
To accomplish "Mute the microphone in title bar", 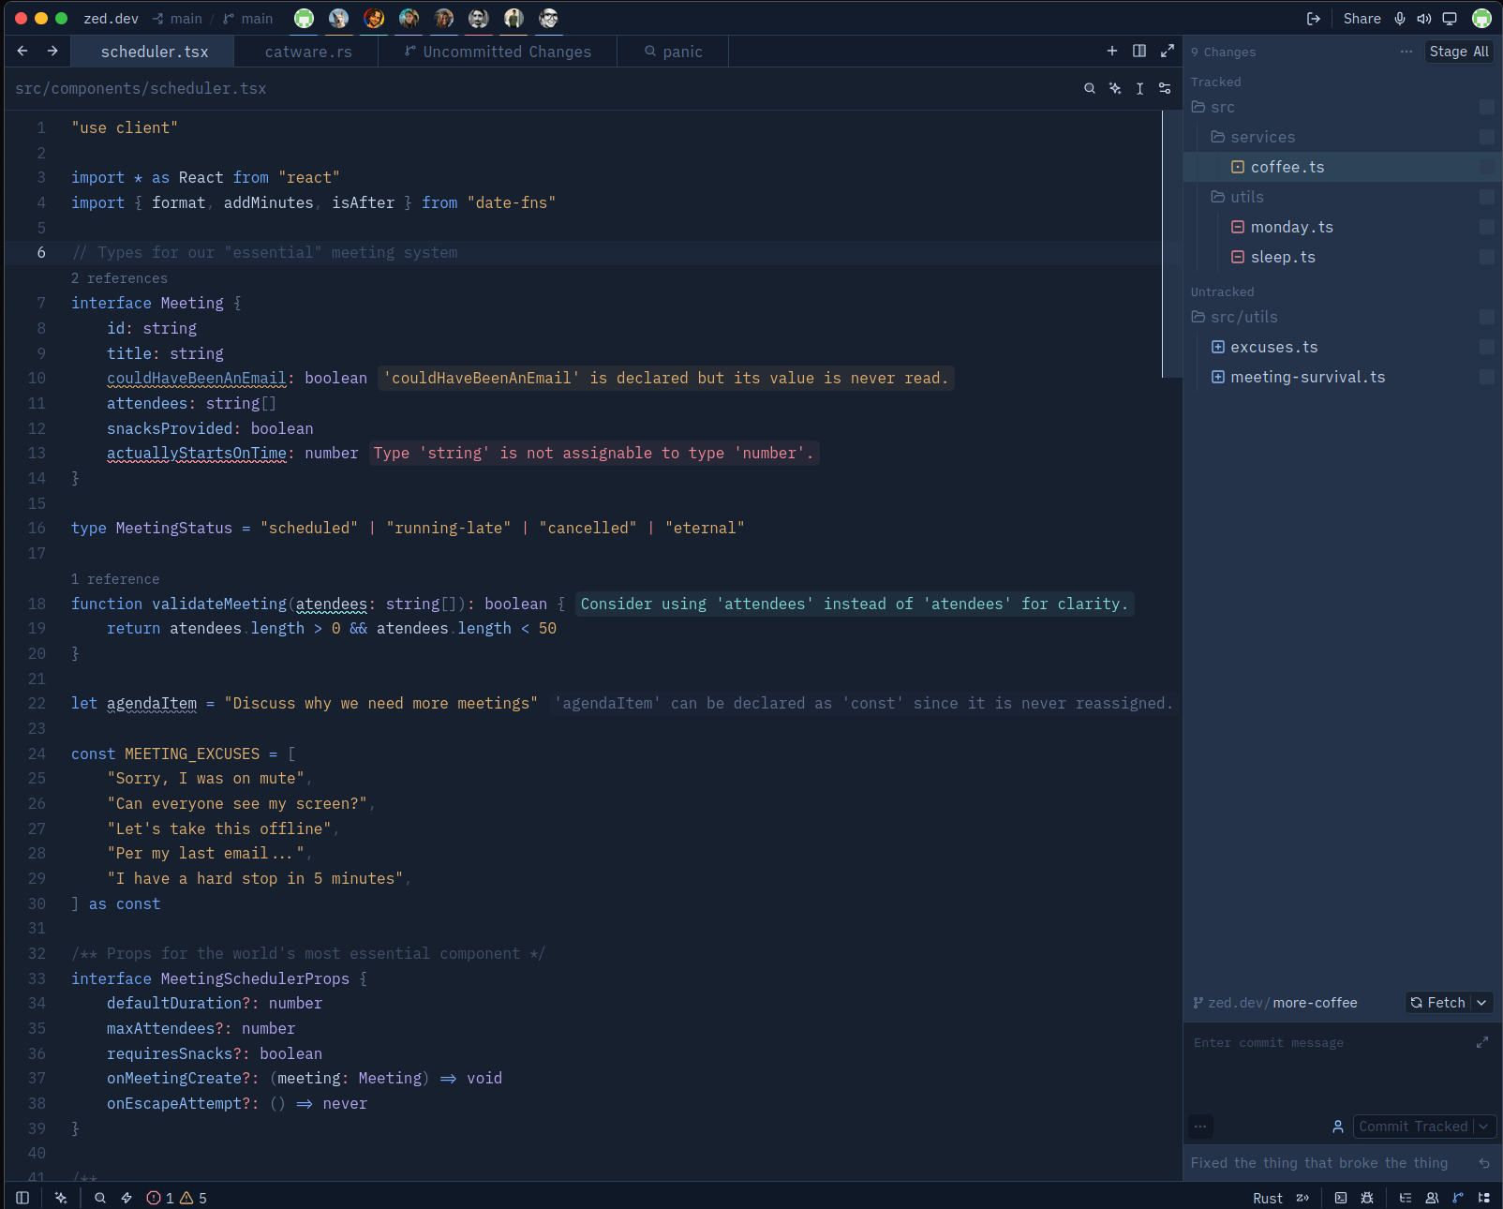I will click(1400, 19).
